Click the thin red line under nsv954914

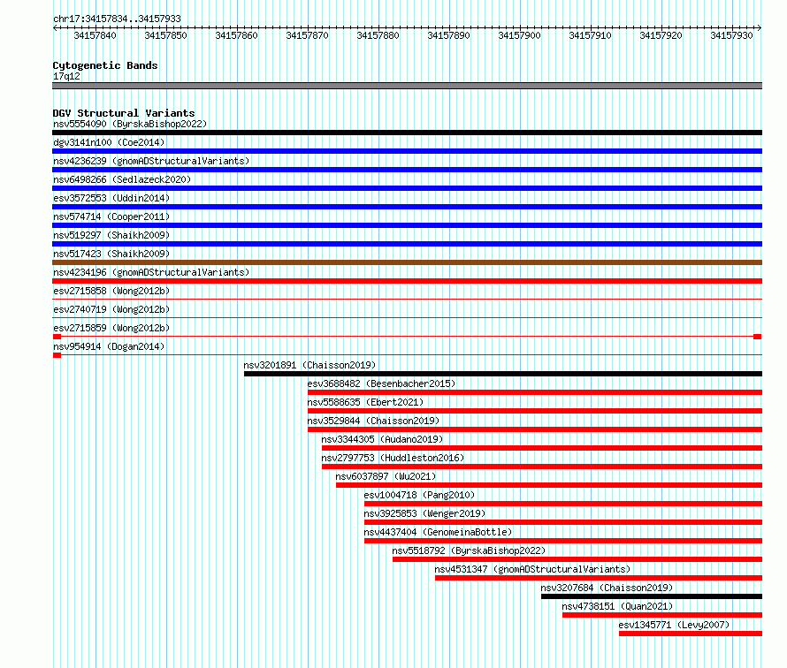(407, 355)
